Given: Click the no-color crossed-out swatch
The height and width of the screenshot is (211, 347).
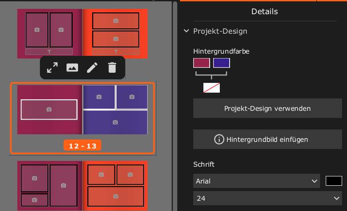Looking at the screenshot, I should [x=211, y=88].
